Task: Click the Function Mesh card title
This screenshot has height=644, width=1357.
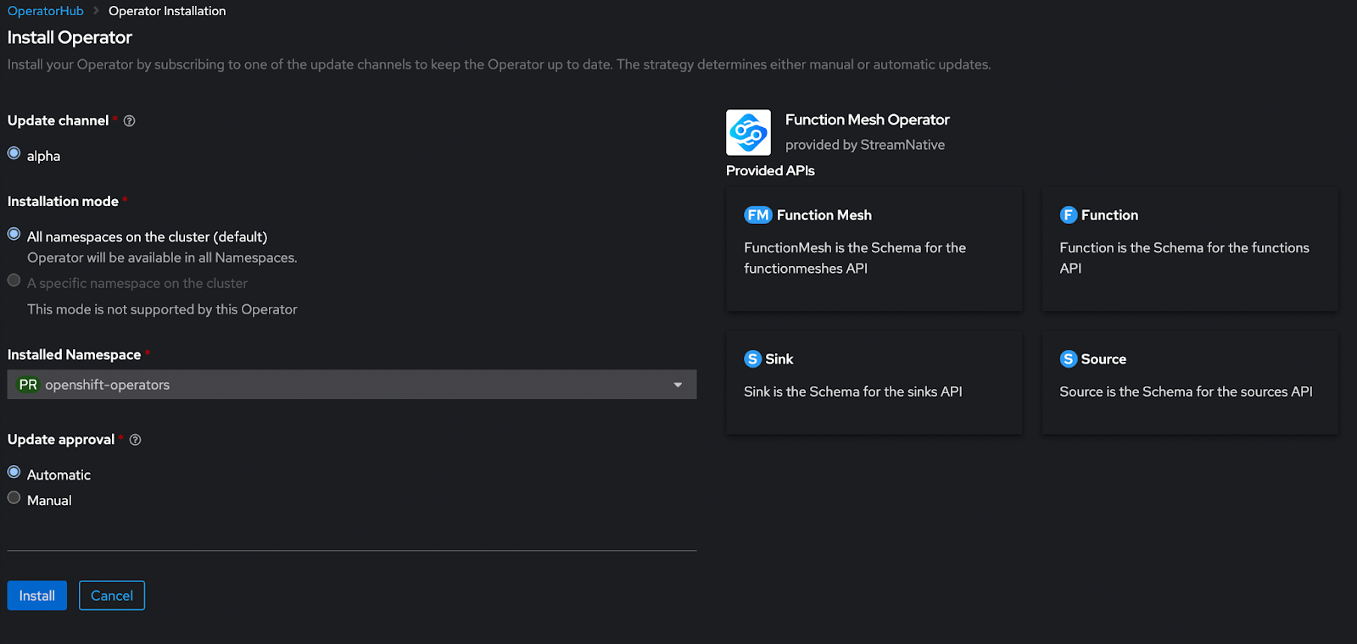Action: 824,215
